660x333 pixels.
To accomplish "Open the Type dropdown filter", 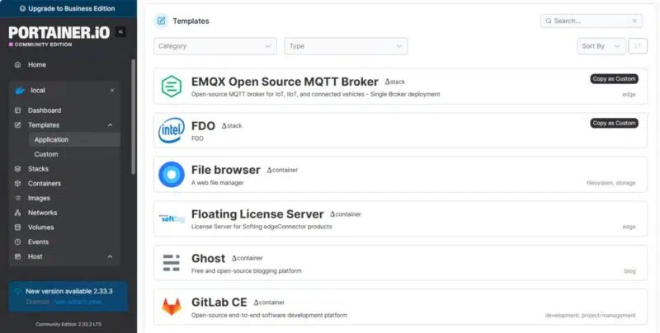I will pyautogui.click(x=345, y=46).
